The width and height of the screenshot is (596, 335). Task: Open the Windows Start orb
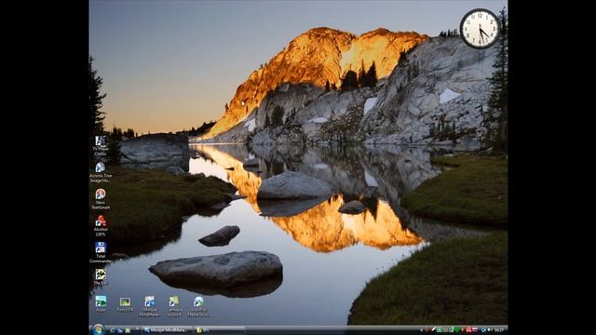click(x=98, y=329)
